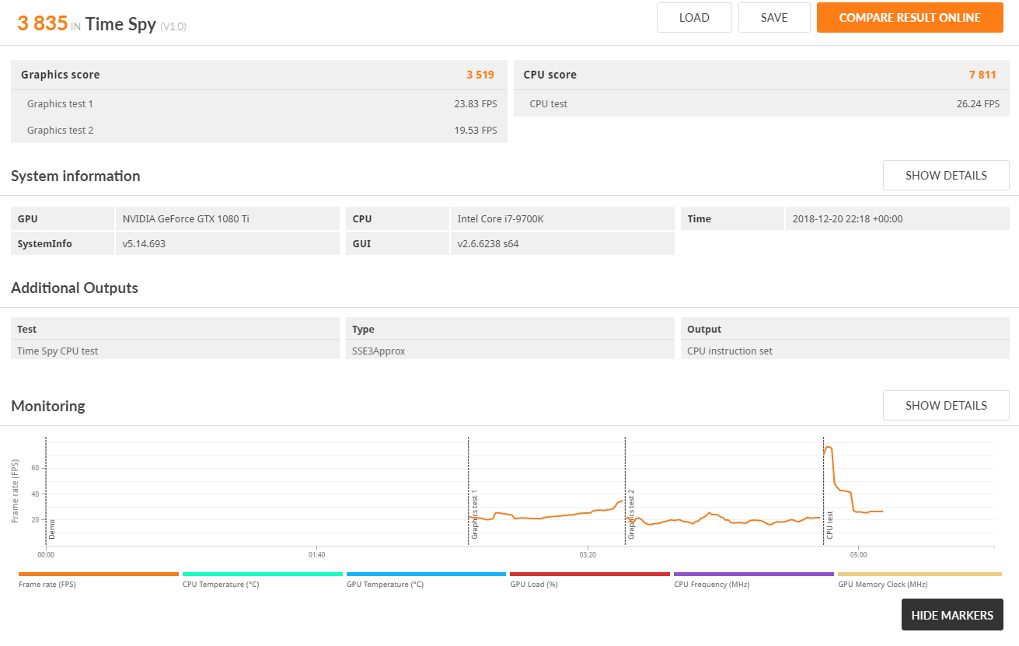Click the SystemInfo field label

click(x=44, y=243)
